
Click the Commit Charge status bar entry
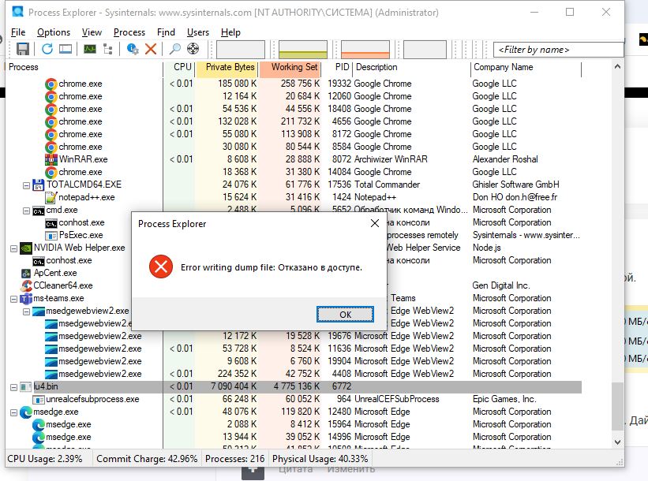(147, 459)
